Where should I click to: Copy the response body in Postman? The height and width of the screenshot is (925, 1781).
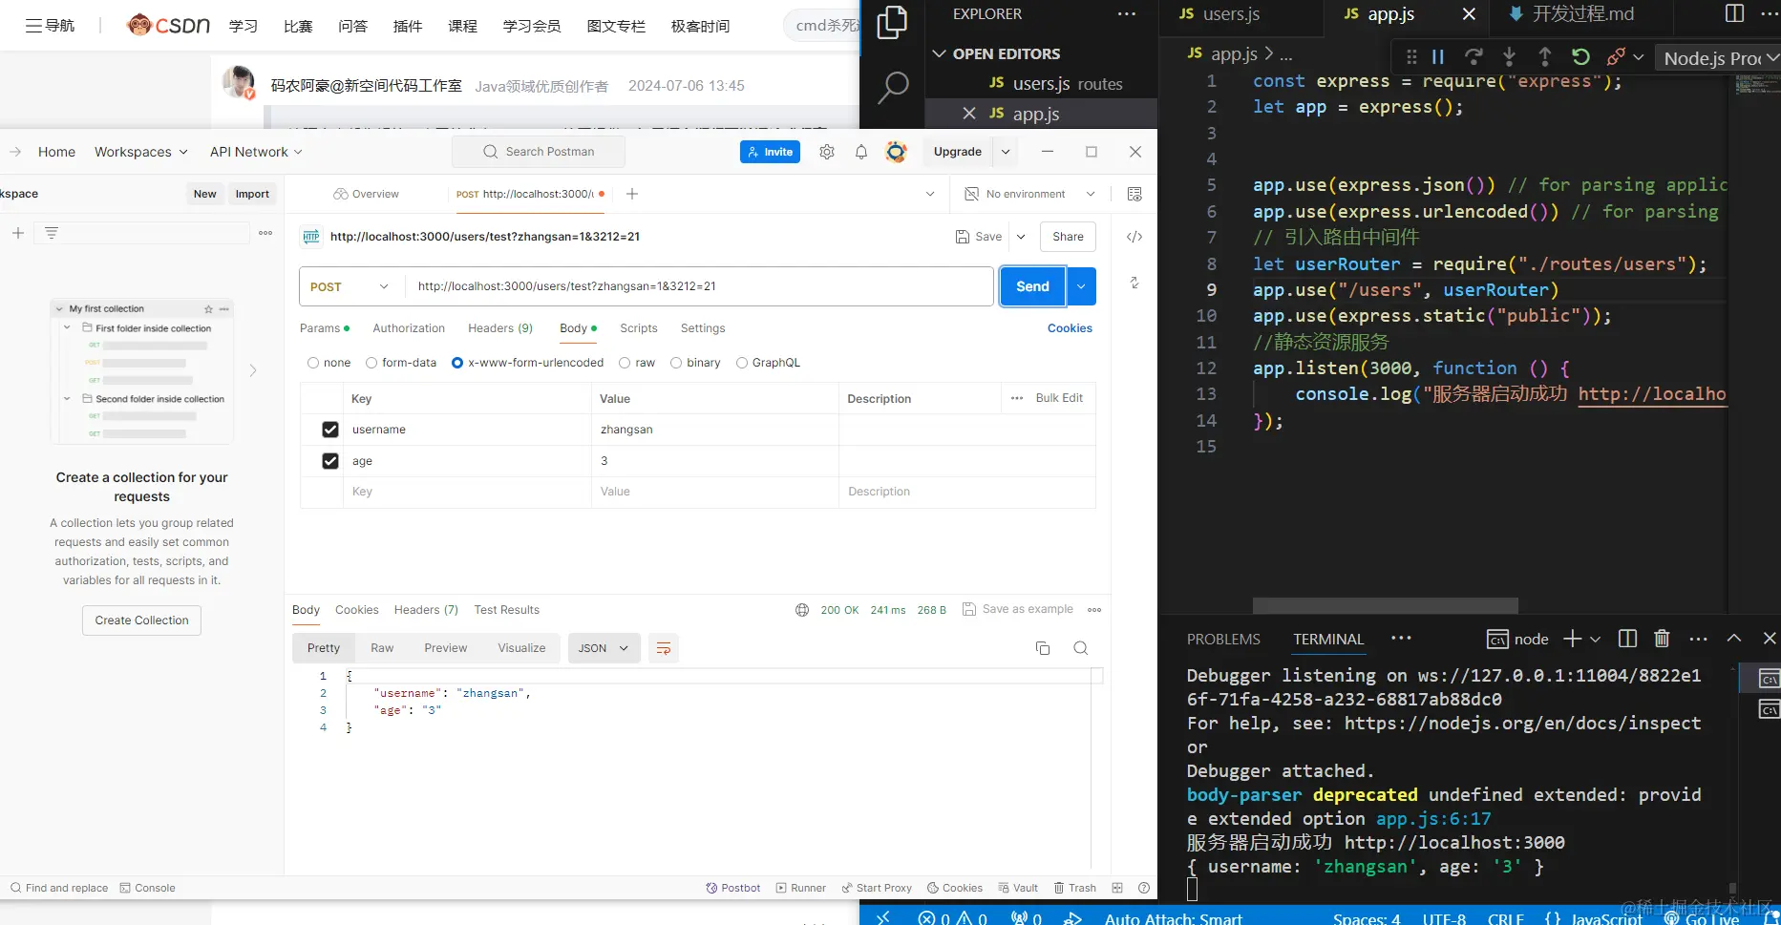(1043, 648)
